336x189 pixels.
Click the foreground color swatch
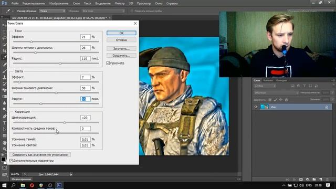(x=3, y=159)
